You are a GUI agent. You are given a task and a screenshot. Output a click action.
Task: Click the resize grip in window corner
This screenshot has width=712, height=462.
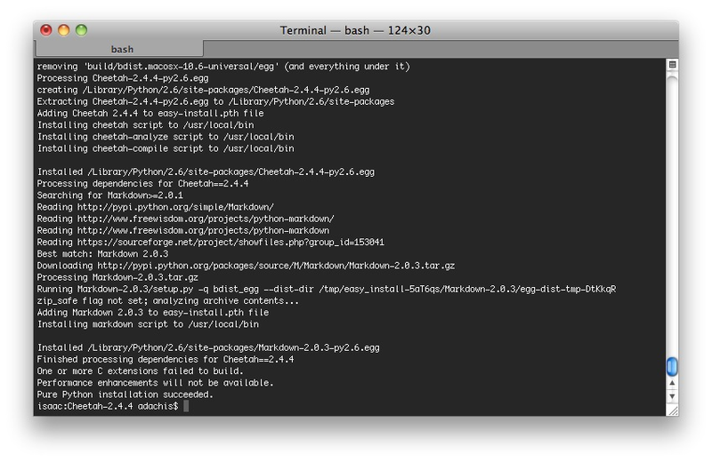[673, 410]
